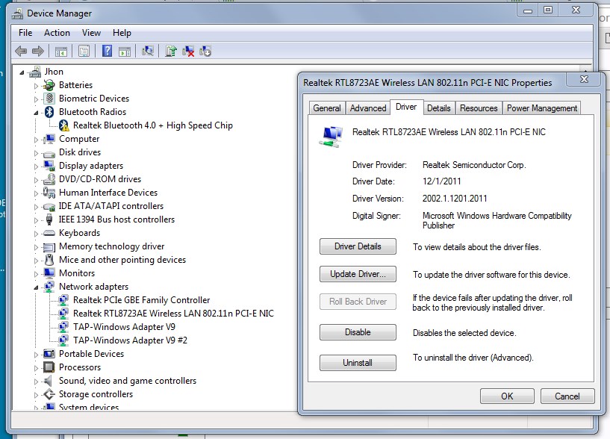Select Realtek RTL8723AE Wireless LAN tree entry

tap(173, 314)
